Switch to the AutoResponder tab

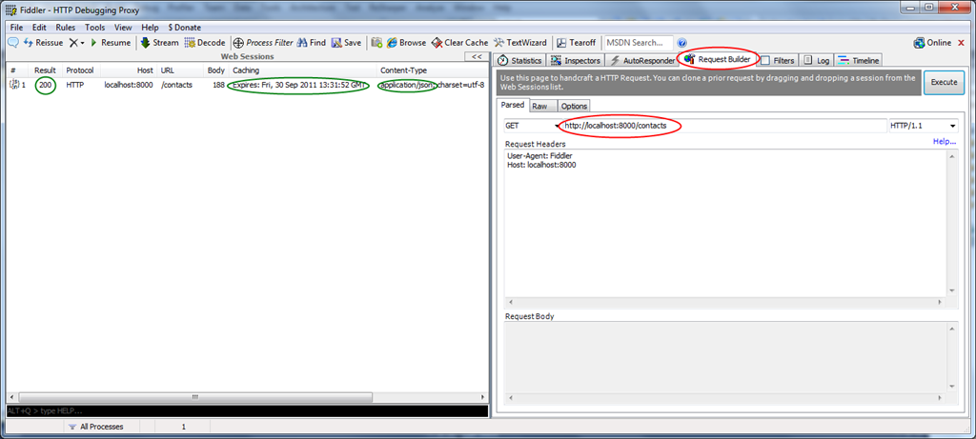pos(641,60)
